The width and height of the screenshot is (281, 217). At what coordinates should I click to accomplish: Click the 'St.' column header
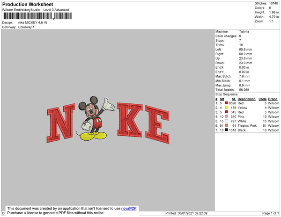pyautogui.click(x=234, y=99)
